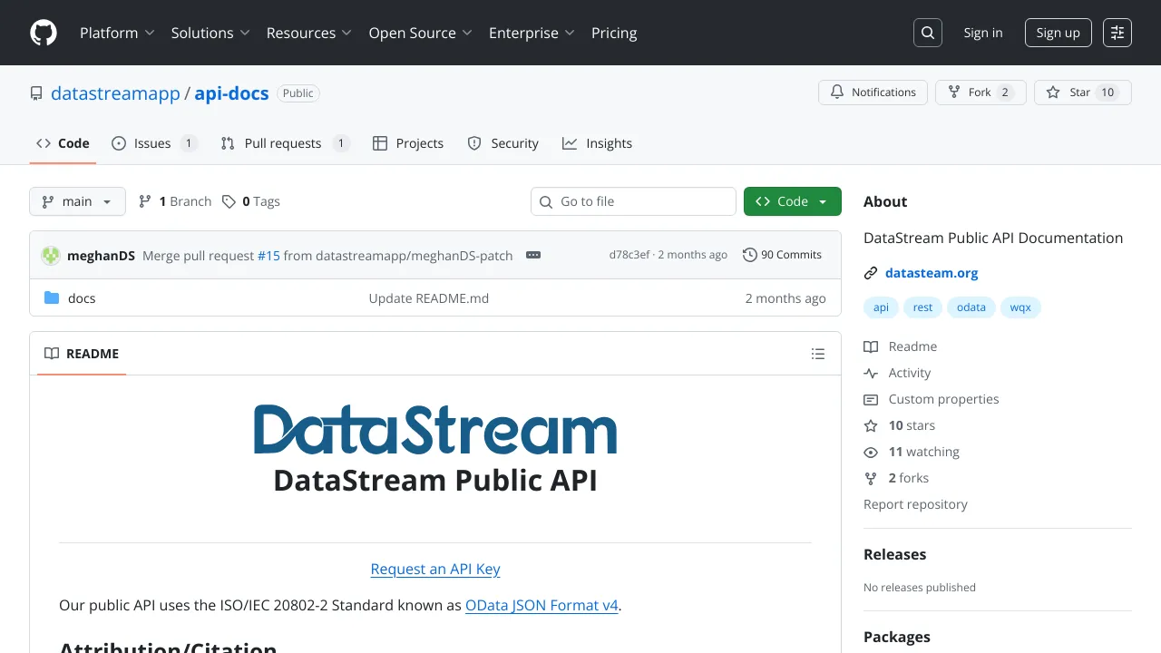Click the Sign up button
1161x653 pixels.
[x=1058, y=33]
